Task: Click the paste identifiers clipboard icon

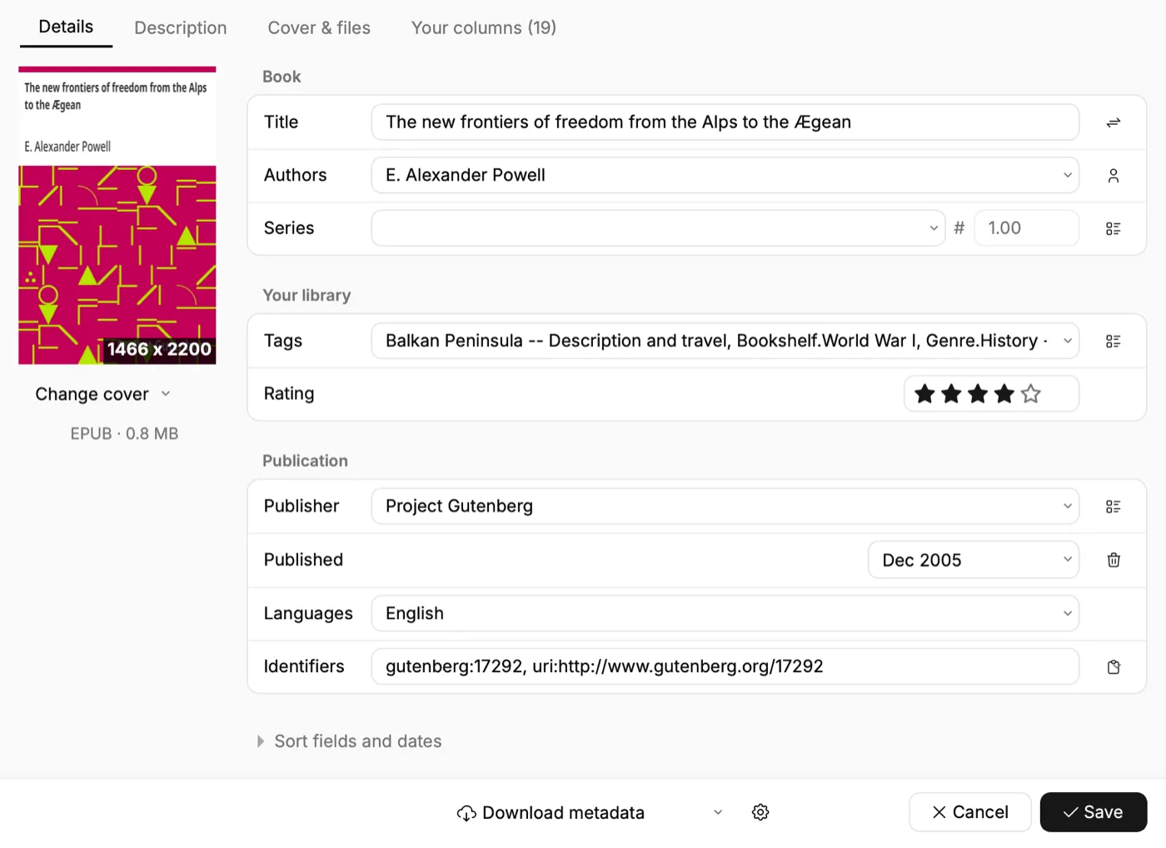Action: 1113,666
